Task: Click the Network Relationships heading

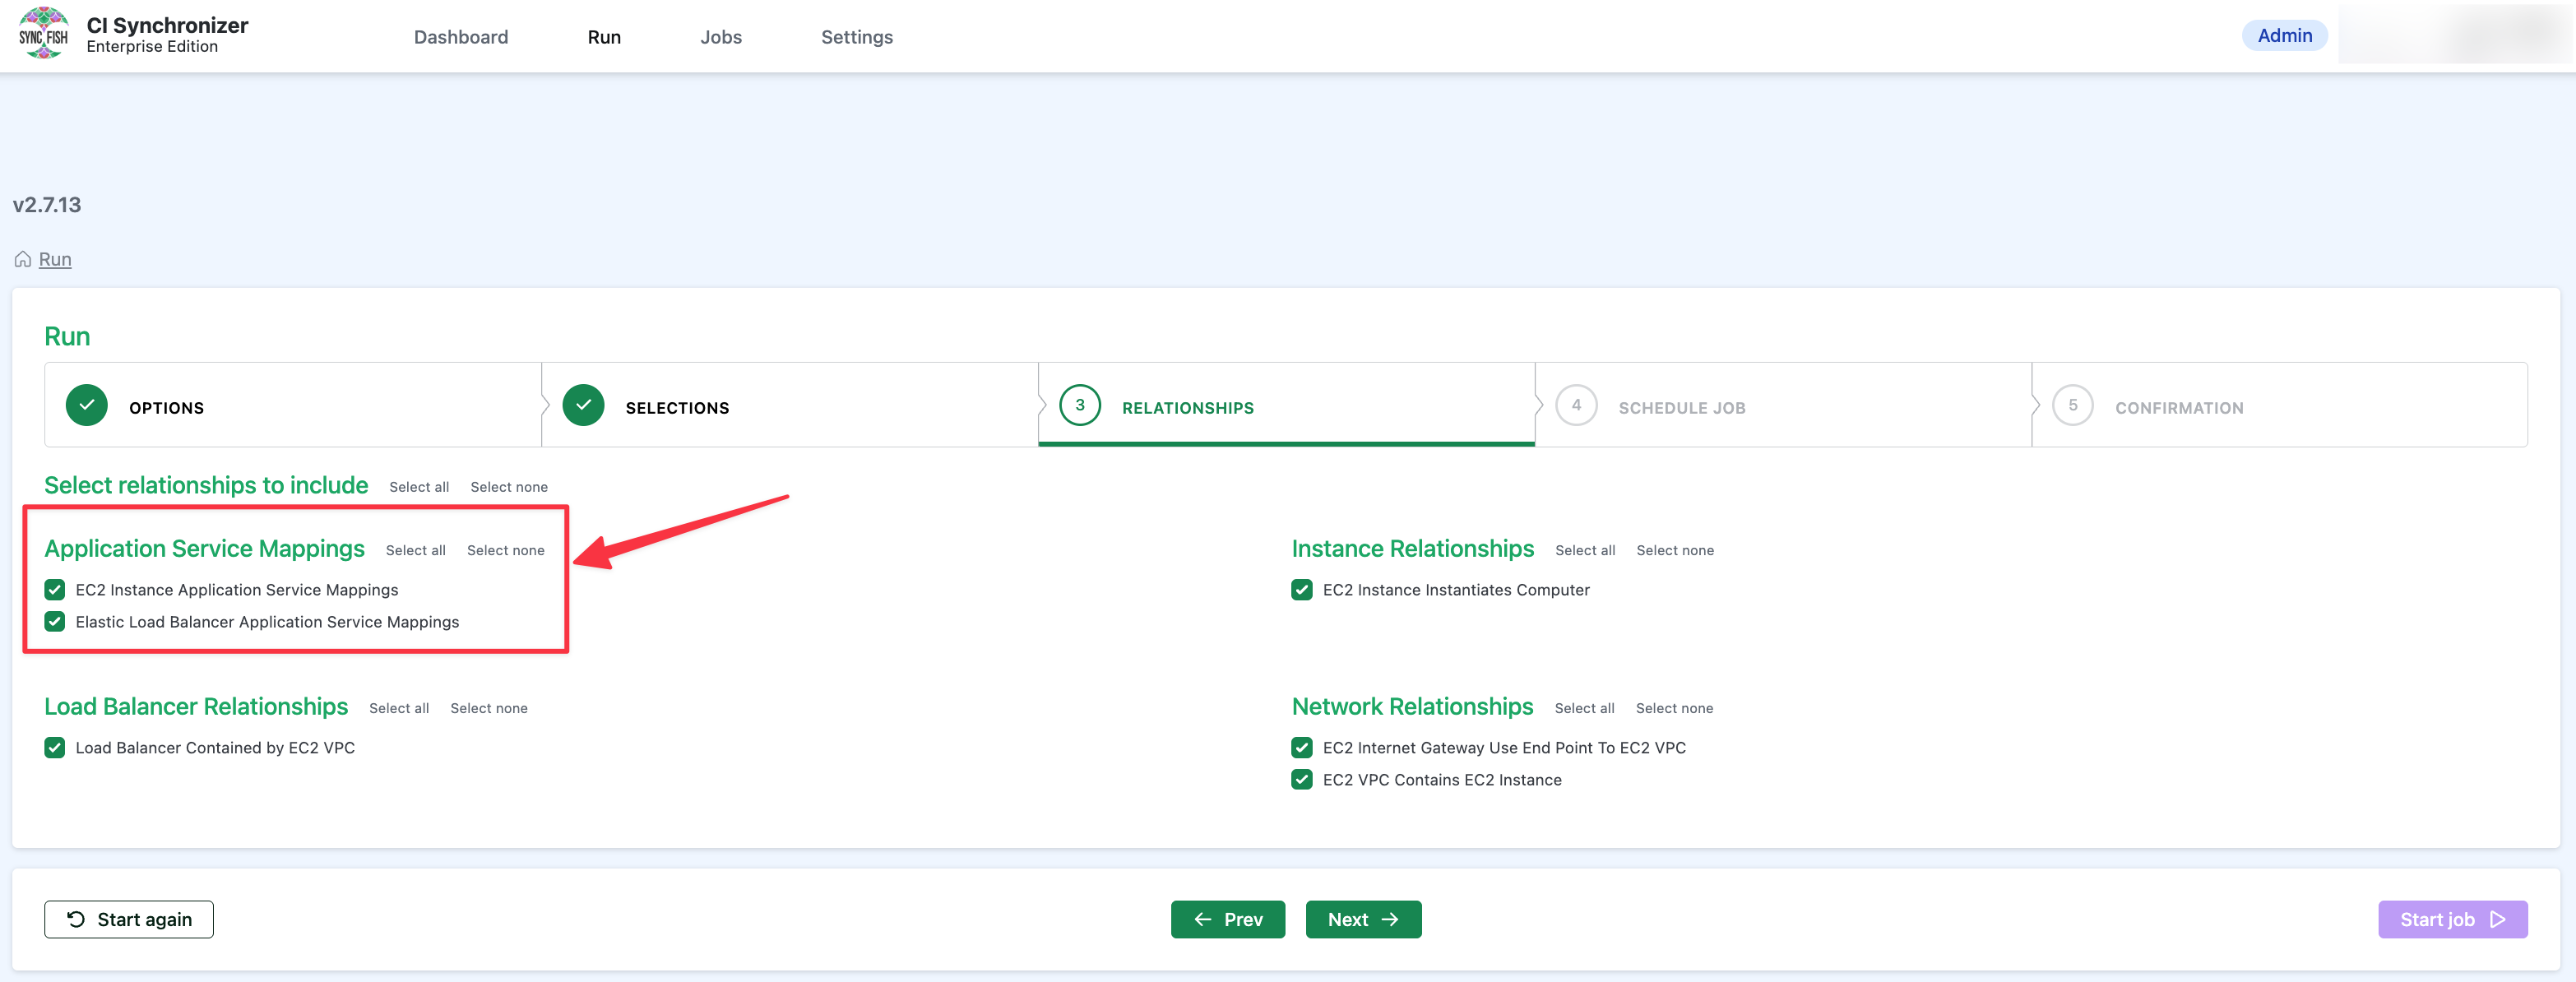Action: click(x=1412, y=707)
